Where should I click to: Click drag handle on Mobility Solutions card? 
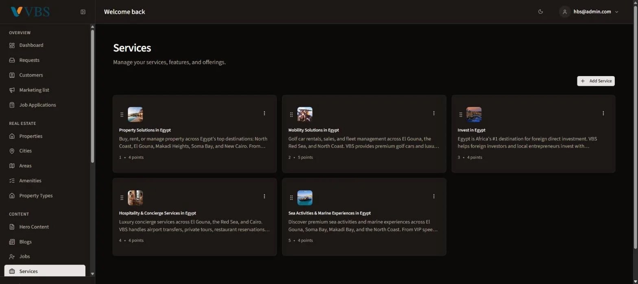[291, 115]
